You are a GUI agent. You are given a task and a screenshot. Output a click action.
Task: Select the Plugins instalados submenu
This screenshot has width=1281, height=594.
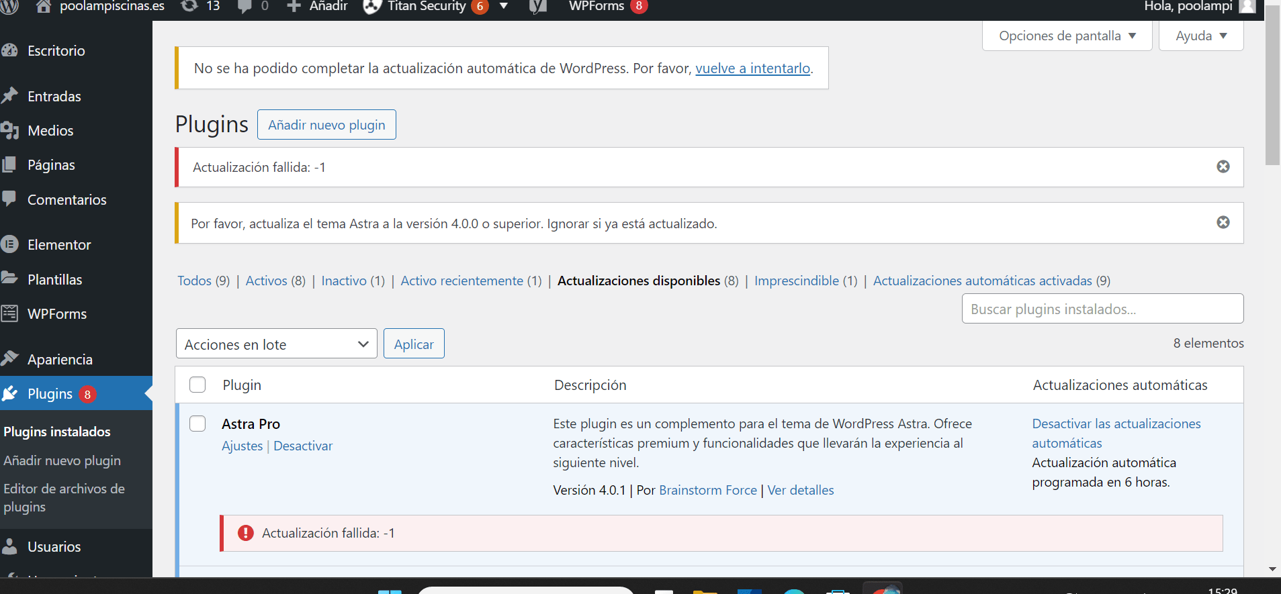click(x=57, y=432)
